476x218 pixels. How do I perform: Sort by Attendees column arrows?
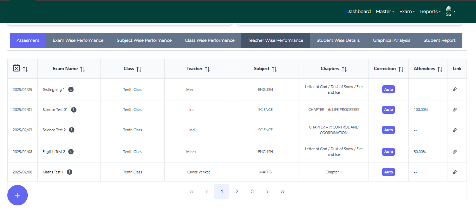440,69
